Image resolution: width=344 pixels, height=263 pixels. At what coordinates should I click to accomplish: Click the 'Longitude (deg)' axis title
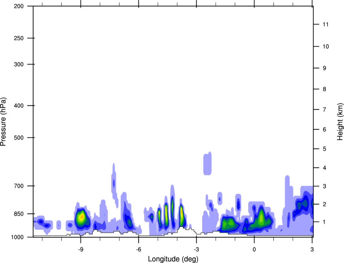click(173, 259)
